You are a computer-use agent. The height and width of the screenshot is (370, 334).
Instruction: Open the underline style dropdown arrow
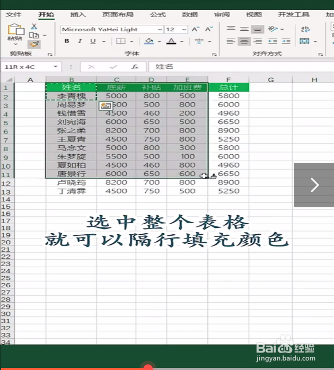103,41
